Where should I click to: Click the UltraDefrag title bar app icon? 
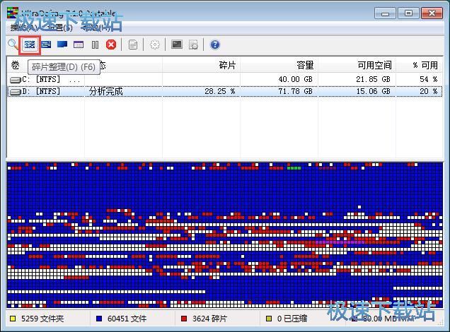13,13
